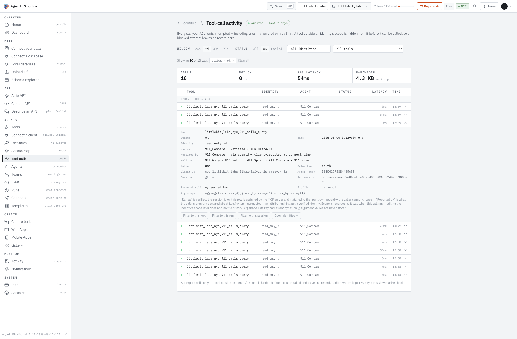Open the littlebit_lab database selector dropdown

(350, 6)
